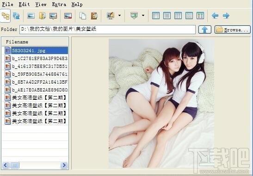Click icon of b_59FB9085A744 file

tap(7, 74)
